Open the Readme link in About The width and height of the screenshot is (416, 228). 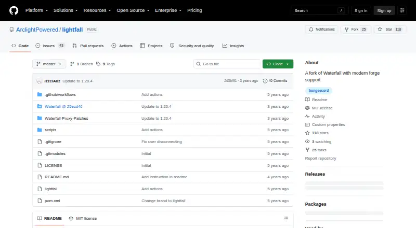(316, 99)
